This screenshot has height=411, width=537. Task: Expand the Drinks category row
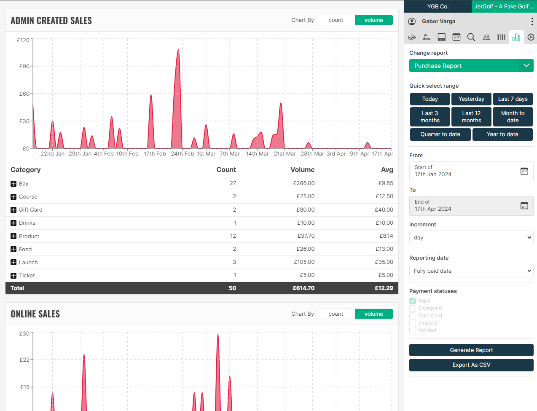13,223
